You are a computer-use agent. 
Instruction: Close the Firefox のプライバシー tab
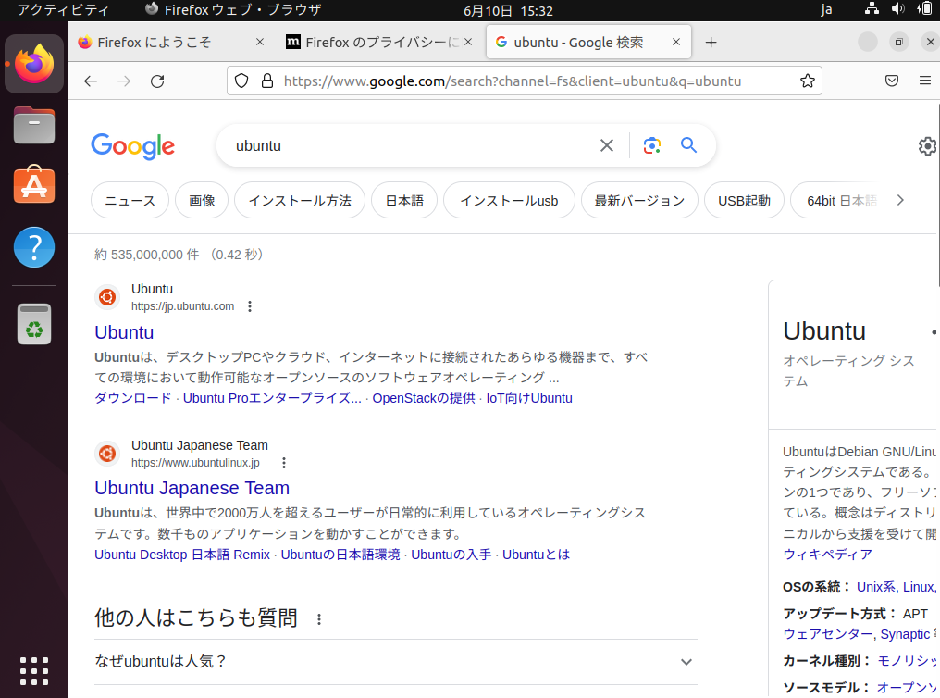[468, 42]
